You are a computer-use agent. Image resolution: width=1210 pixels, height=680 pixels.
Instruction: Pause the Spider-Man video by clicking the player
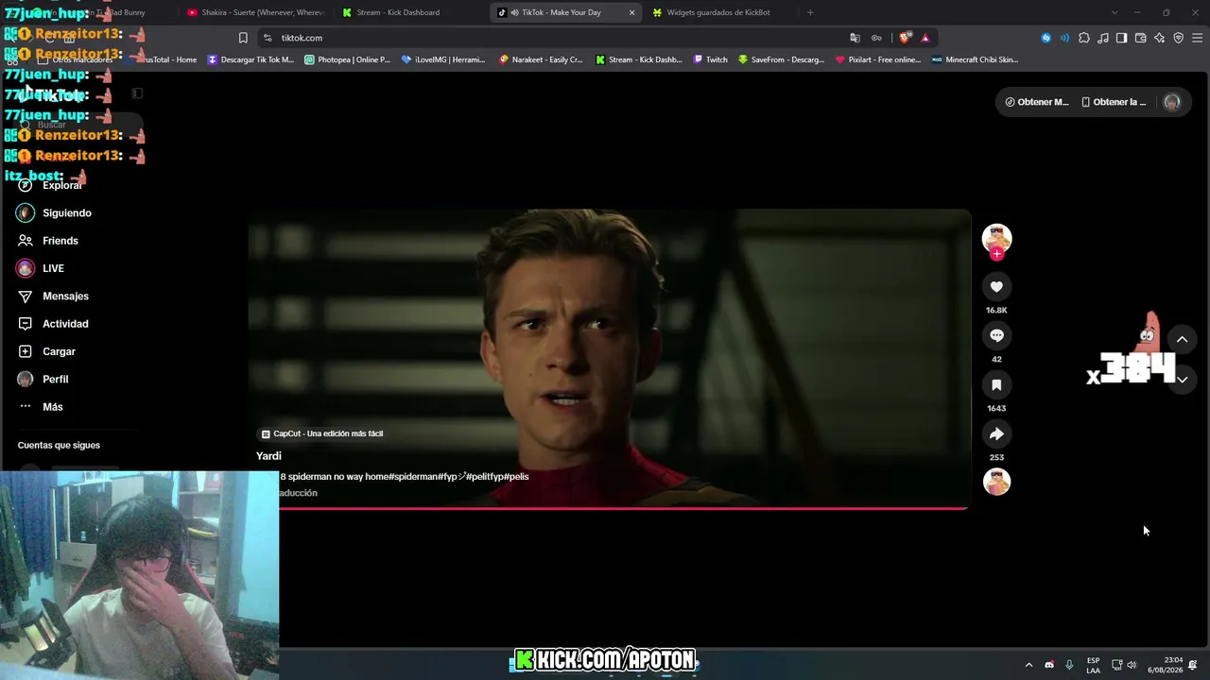click(609, 358)
